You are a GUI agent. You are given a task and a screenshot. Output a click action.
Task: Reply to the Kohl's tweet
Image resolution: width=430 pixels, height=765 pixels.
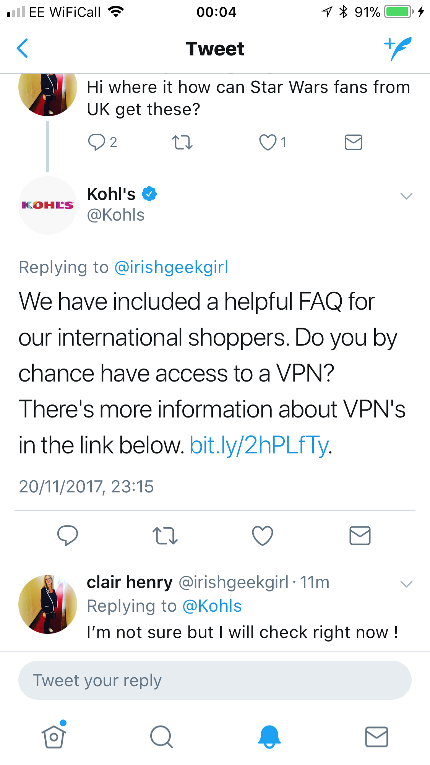[x=68, y=535]
